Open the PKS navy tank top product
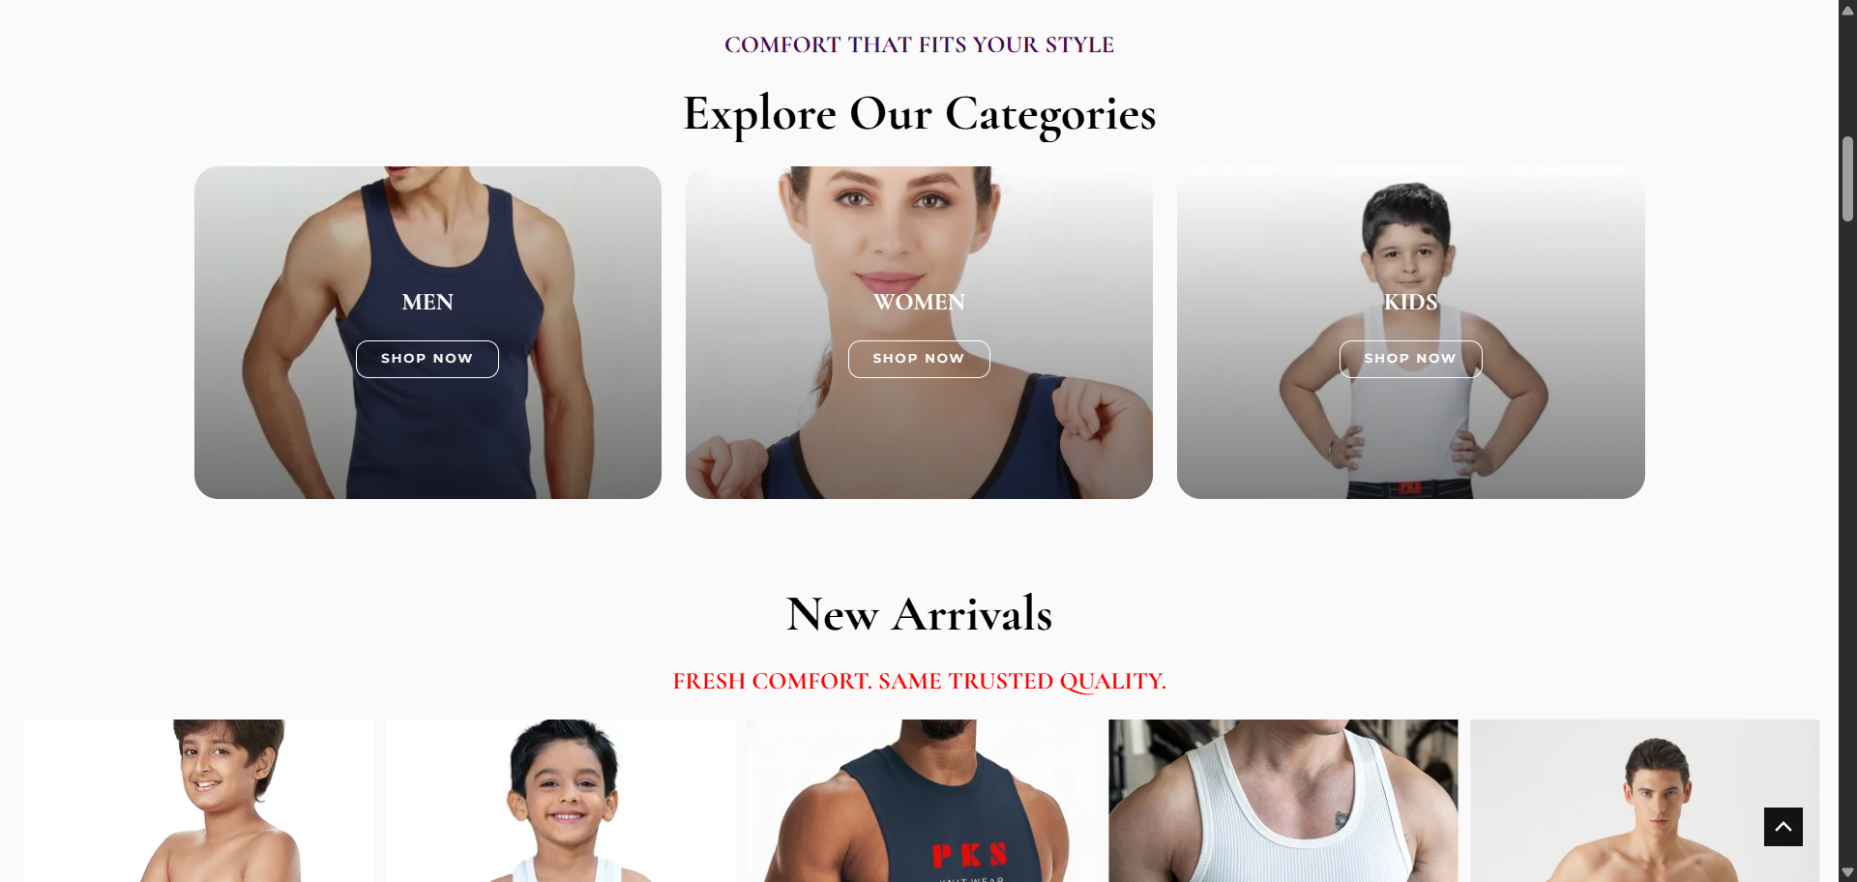 pos(922,801)
